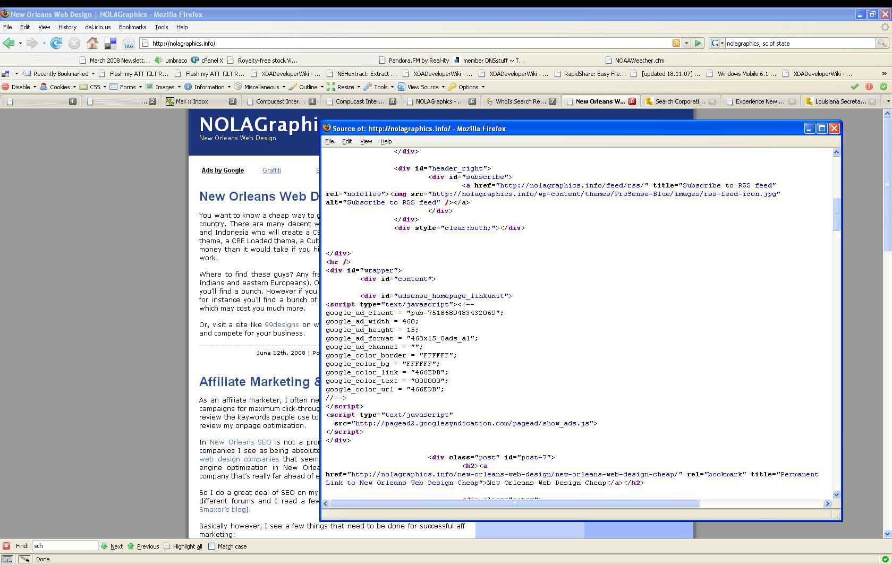The width and height of the screenshot is (892, 565).
Task: Go to the Home page icon
Action: [x=92, y=43]
